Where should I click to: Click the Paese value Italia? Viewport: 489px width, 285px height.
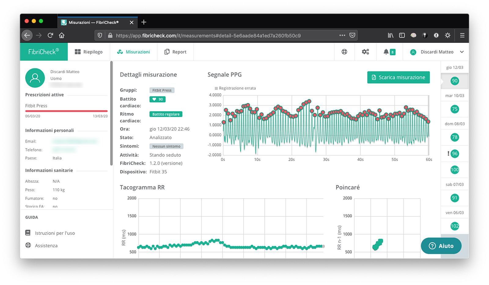57,158
